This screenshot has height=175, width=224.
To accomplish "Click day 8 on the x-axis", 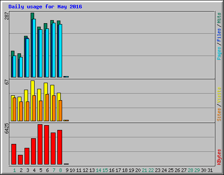I will [x=60, y=170].
